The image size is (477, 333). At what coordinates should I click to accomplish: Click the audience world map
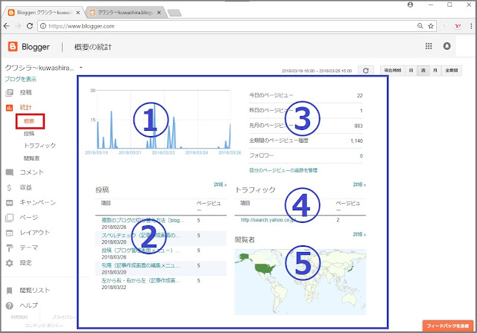pyautogui.click(x=300, y=282)
